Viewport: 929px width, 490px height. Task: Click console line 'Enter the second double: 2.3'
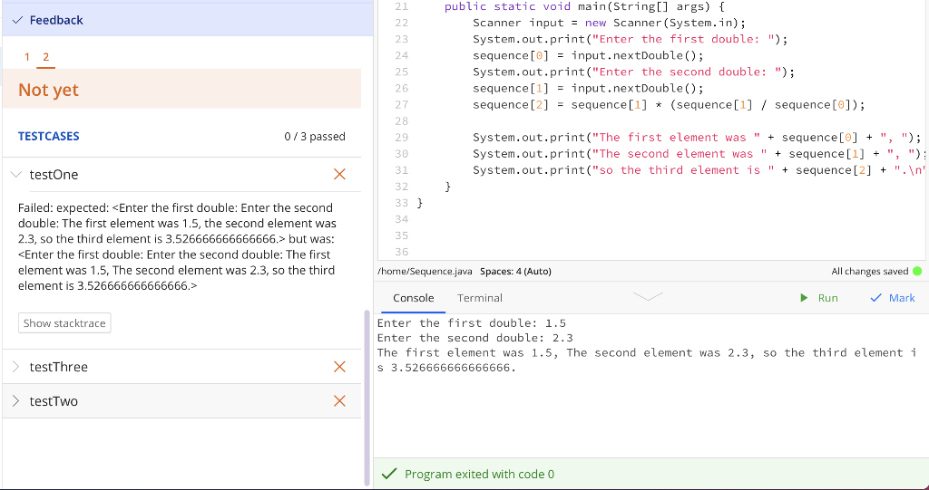pyautogui.click(x=475, y=338)
